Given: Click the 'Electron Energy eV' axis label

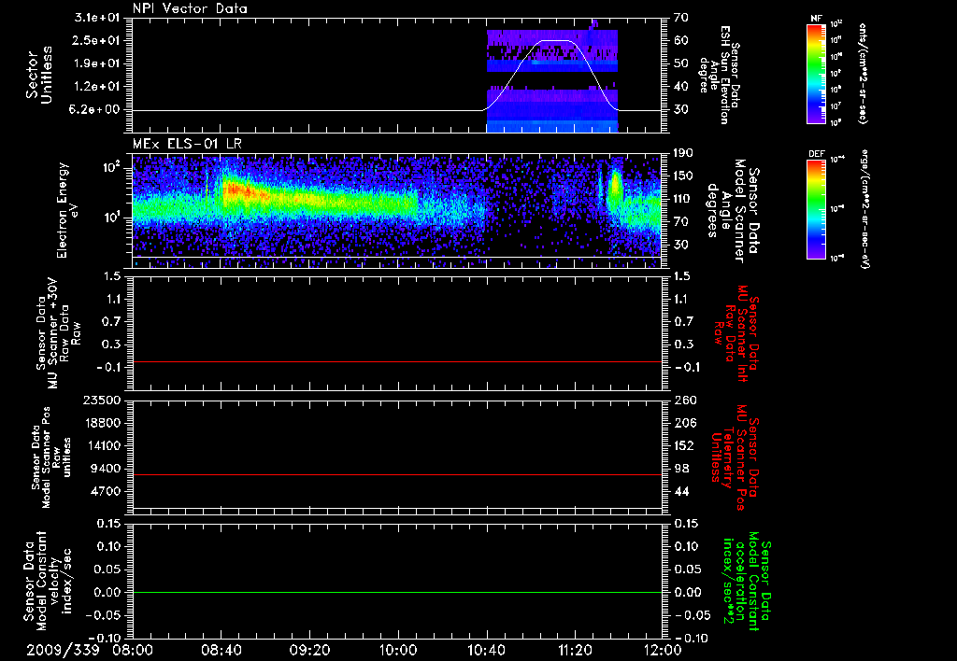Looking at the screenshot, I should [x=68, y=210].
